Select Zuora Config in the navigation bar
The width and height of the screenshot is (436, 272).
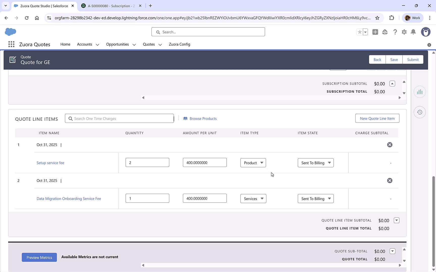[179, 44]
